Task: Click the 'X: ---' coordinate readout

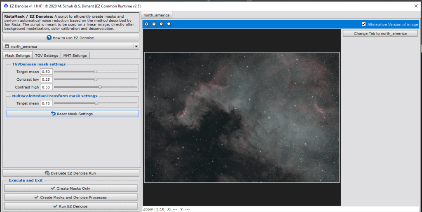Action: point(172,209)
